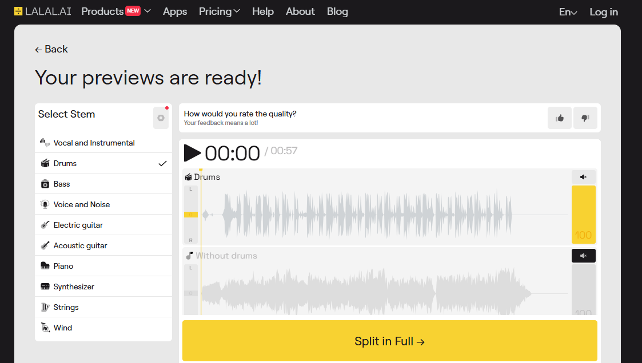Adjust the Drums volume slider

(x=583, y=215)
